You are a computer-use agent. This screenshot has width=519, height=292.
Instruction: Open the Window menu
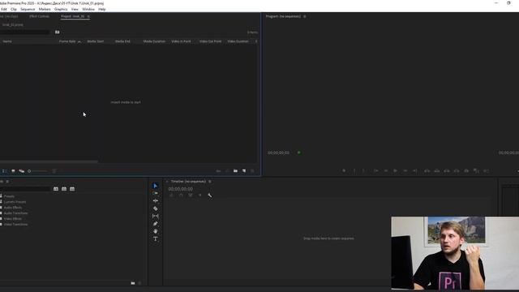88,9
